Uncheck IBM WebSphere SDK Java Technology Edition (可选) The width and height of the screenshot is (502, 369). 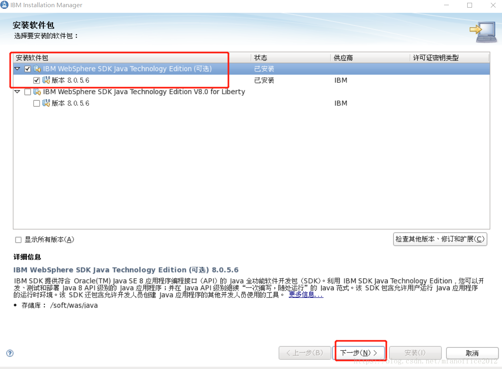click(x=28, y=69)
